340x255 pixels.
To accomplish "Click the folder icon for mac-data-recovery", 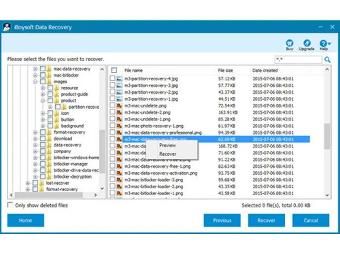I will point(49,69).
